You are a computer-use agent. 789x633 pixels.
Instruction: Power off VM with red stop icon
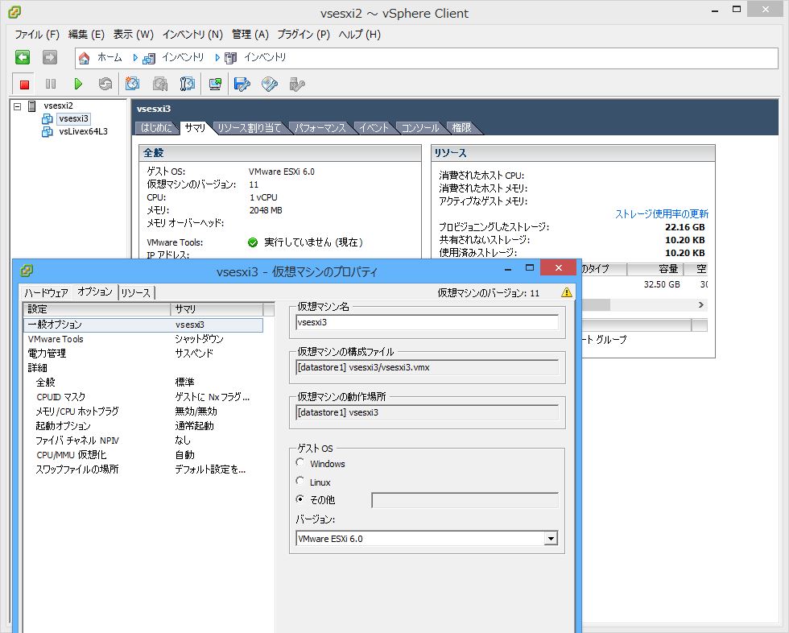pos(24,84)
